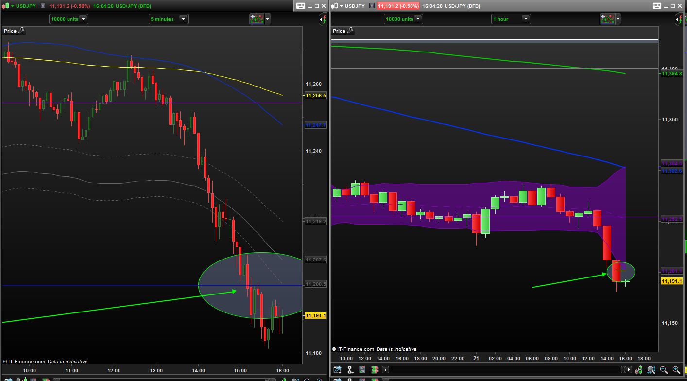The image size is (687, 381).
Task: Click 11,191.2 (-0.58%) quote in 5 minutes chart header
Action: (x=69, y=6)
